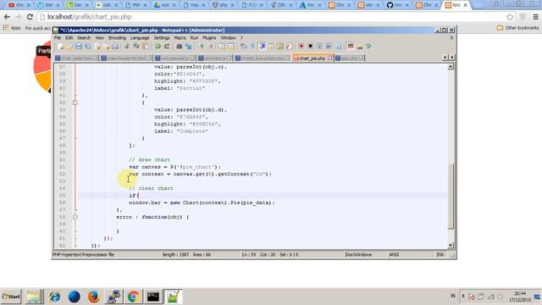Open the Chrome hamburger menu

(535, 17)
